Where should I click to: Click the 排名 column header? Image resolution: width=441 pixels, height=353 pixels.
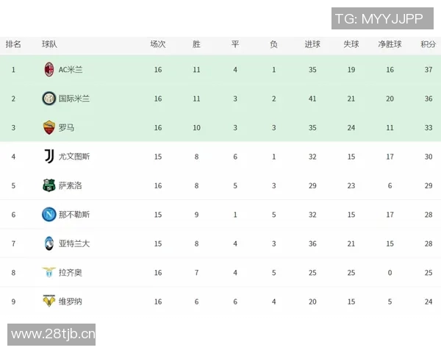[x=13, y=44]
